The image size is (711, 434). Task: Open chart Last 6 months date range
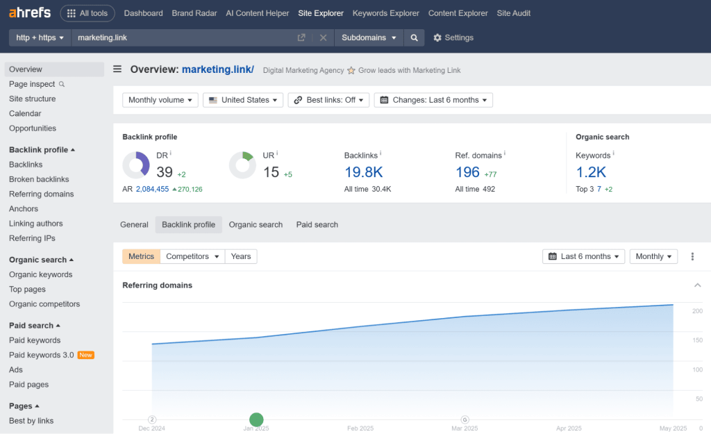(583, 256)
